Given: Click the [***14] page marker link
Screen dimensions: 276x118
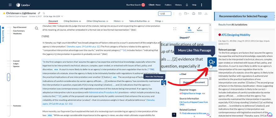Looking at the screenshot, I should tap(123, 50).
